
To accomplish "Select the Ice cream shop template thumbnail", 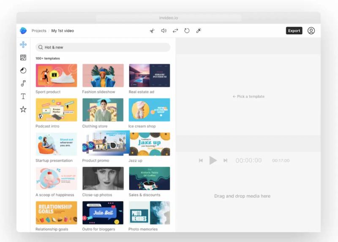I will [150, 110].
